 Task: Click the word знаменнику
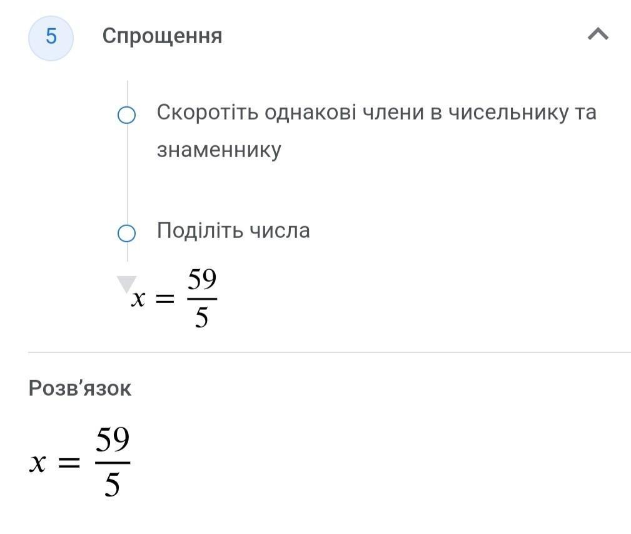(219, 150)
